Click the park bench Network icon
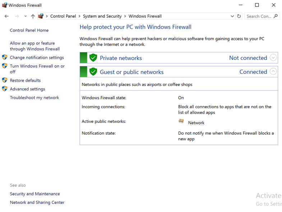Image resolution: width=282 pixels, height=212 pixels. (x=181, y=122)
